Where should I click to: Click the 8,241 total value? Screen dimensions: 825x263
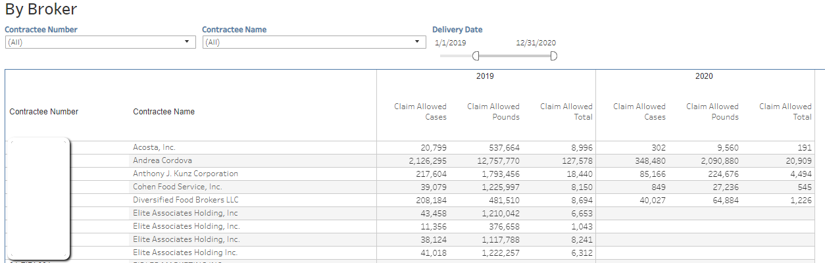click(x=582, y=240)
